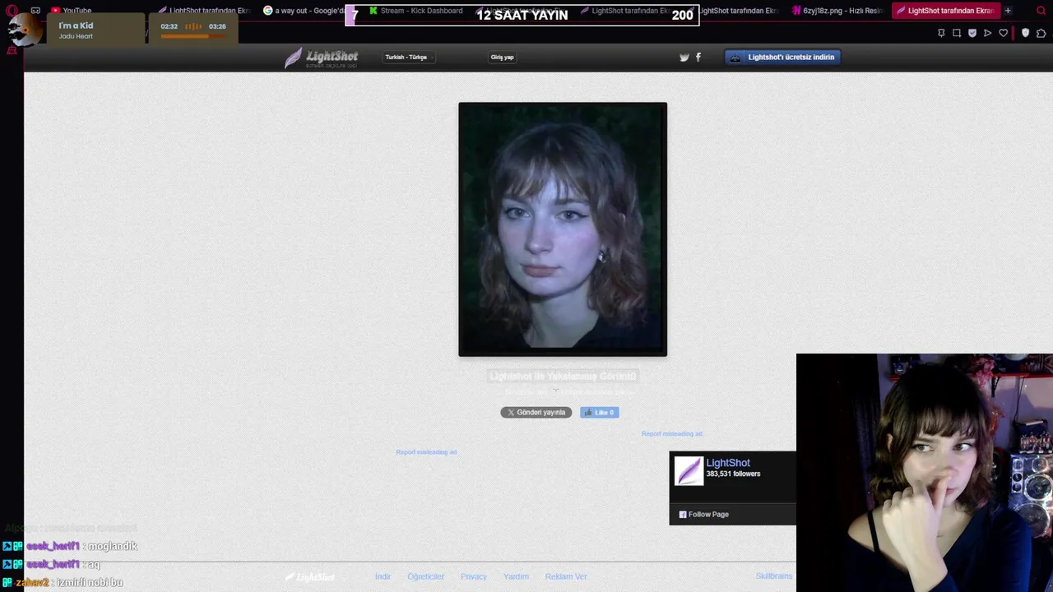This screenshot has width=1053, height=592.
Task: Click the player play-arrow icon in toolbar
Action: [x=988, y=33]
